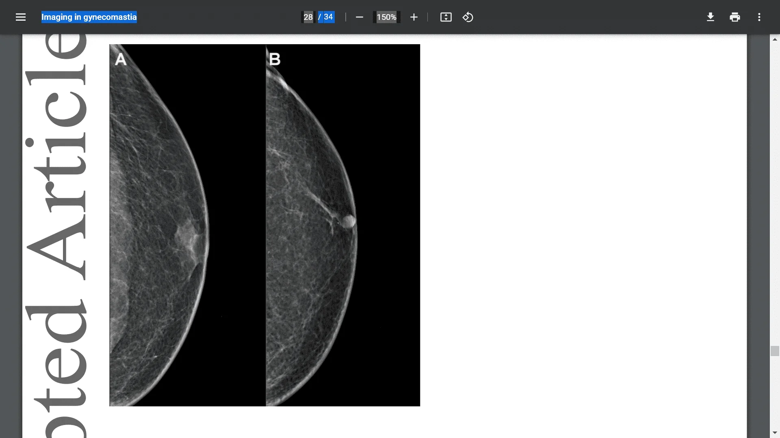The image size is (780, 438).
Task: Click the current page number field
Action: (308, 17)
